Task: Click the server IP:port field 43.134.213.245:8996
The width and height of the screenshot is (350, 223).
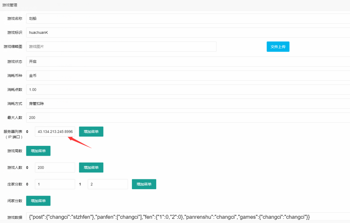Action: [x=55, y=131]
